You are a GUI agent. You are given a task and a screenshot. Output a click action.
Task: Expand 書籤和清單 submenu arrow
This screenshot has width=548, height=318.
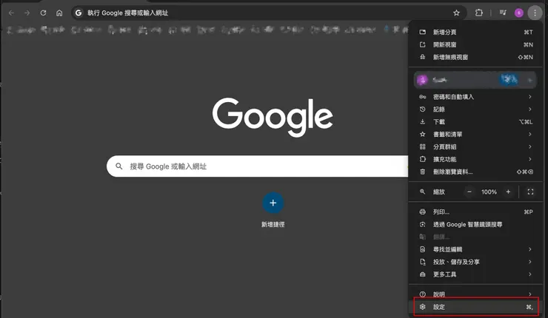529,134
